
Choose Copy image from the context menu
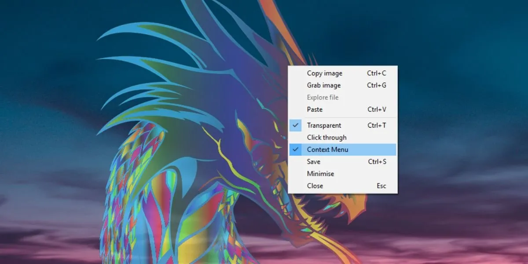pos(343,73)
